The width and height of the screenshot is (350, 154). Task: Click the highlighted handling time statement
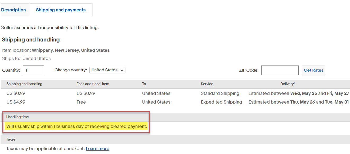click(77, 126)
